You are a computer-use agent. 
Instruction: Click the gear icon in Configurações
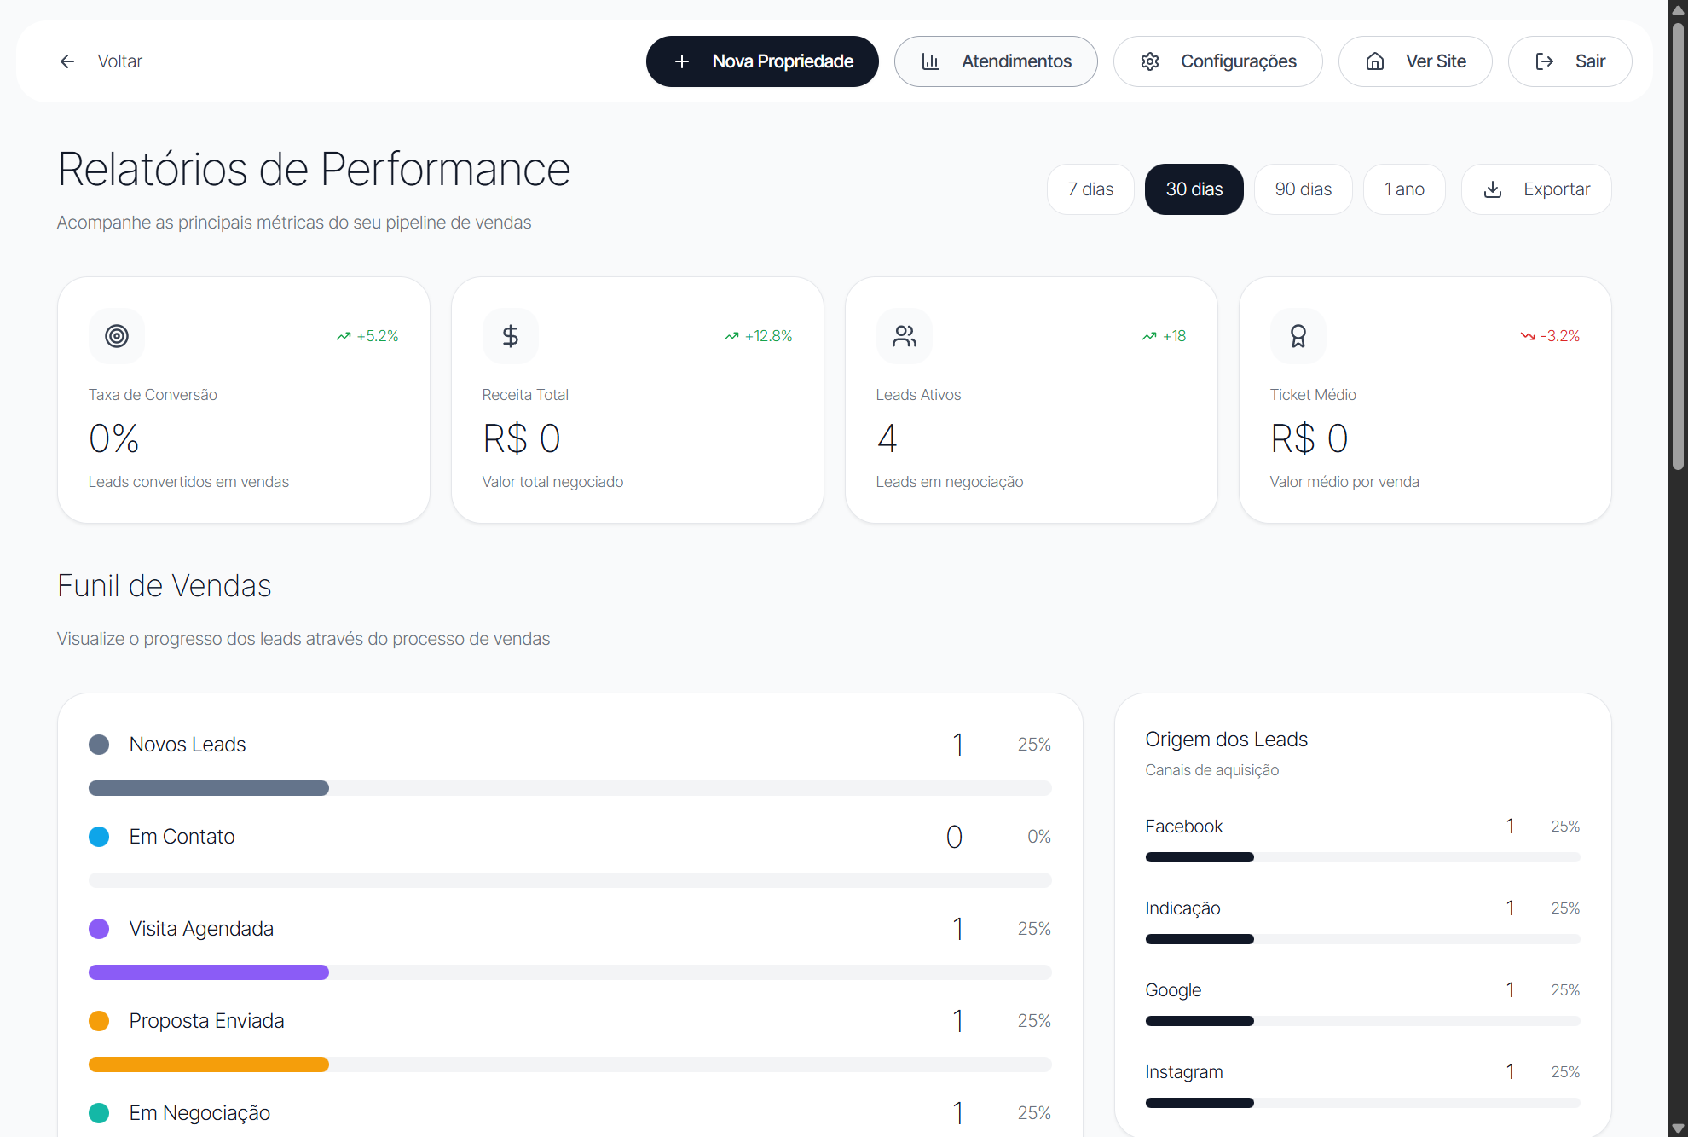[x=1149, y=61]
